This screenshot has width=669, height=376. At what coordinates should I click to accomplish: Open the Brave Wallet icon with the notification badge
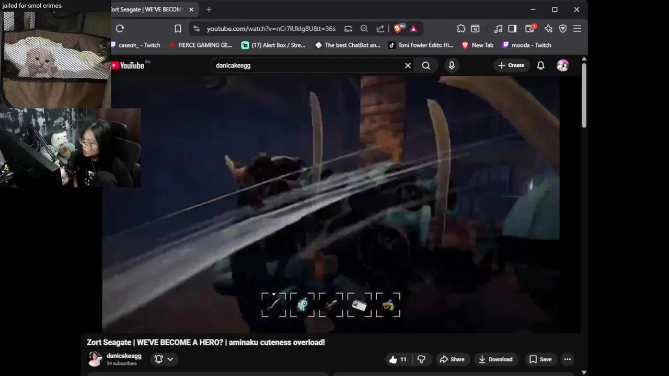tap(530, 28)
